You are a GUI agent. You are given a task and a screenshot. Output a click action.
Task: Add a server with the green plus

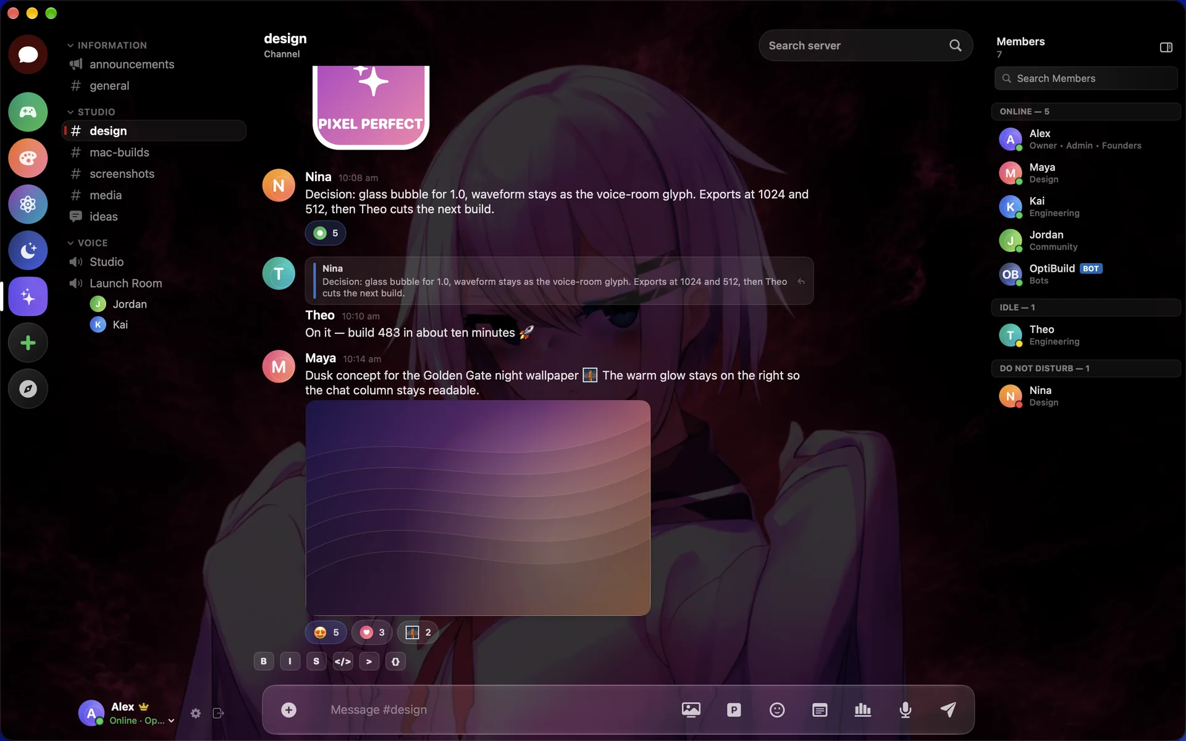(28, 343)
